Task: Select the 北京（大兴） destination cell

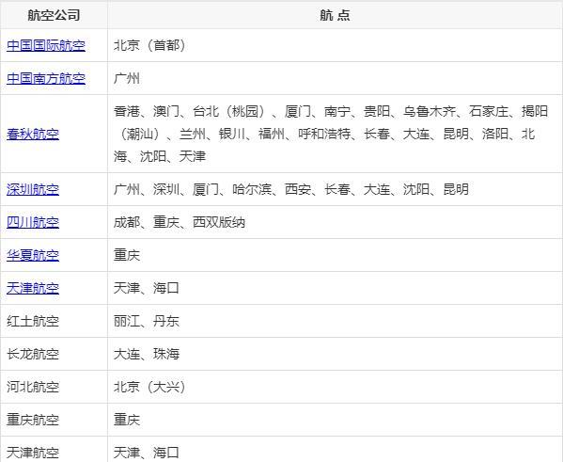Action: (335, 388)
